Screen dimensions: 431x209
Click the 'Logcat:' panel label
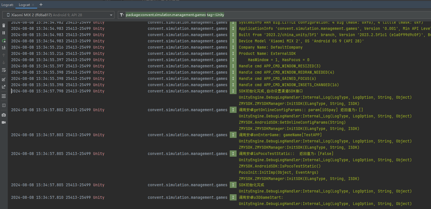pos(7,5)
